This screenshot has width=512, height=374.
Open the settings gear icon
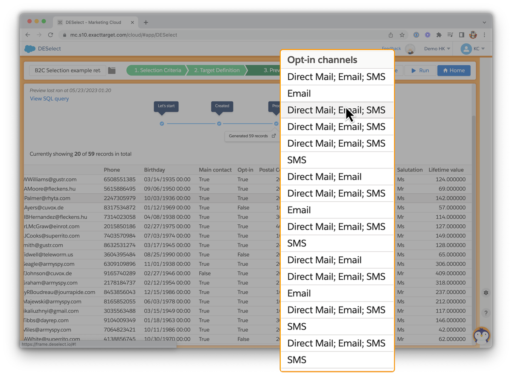(486, 293)
